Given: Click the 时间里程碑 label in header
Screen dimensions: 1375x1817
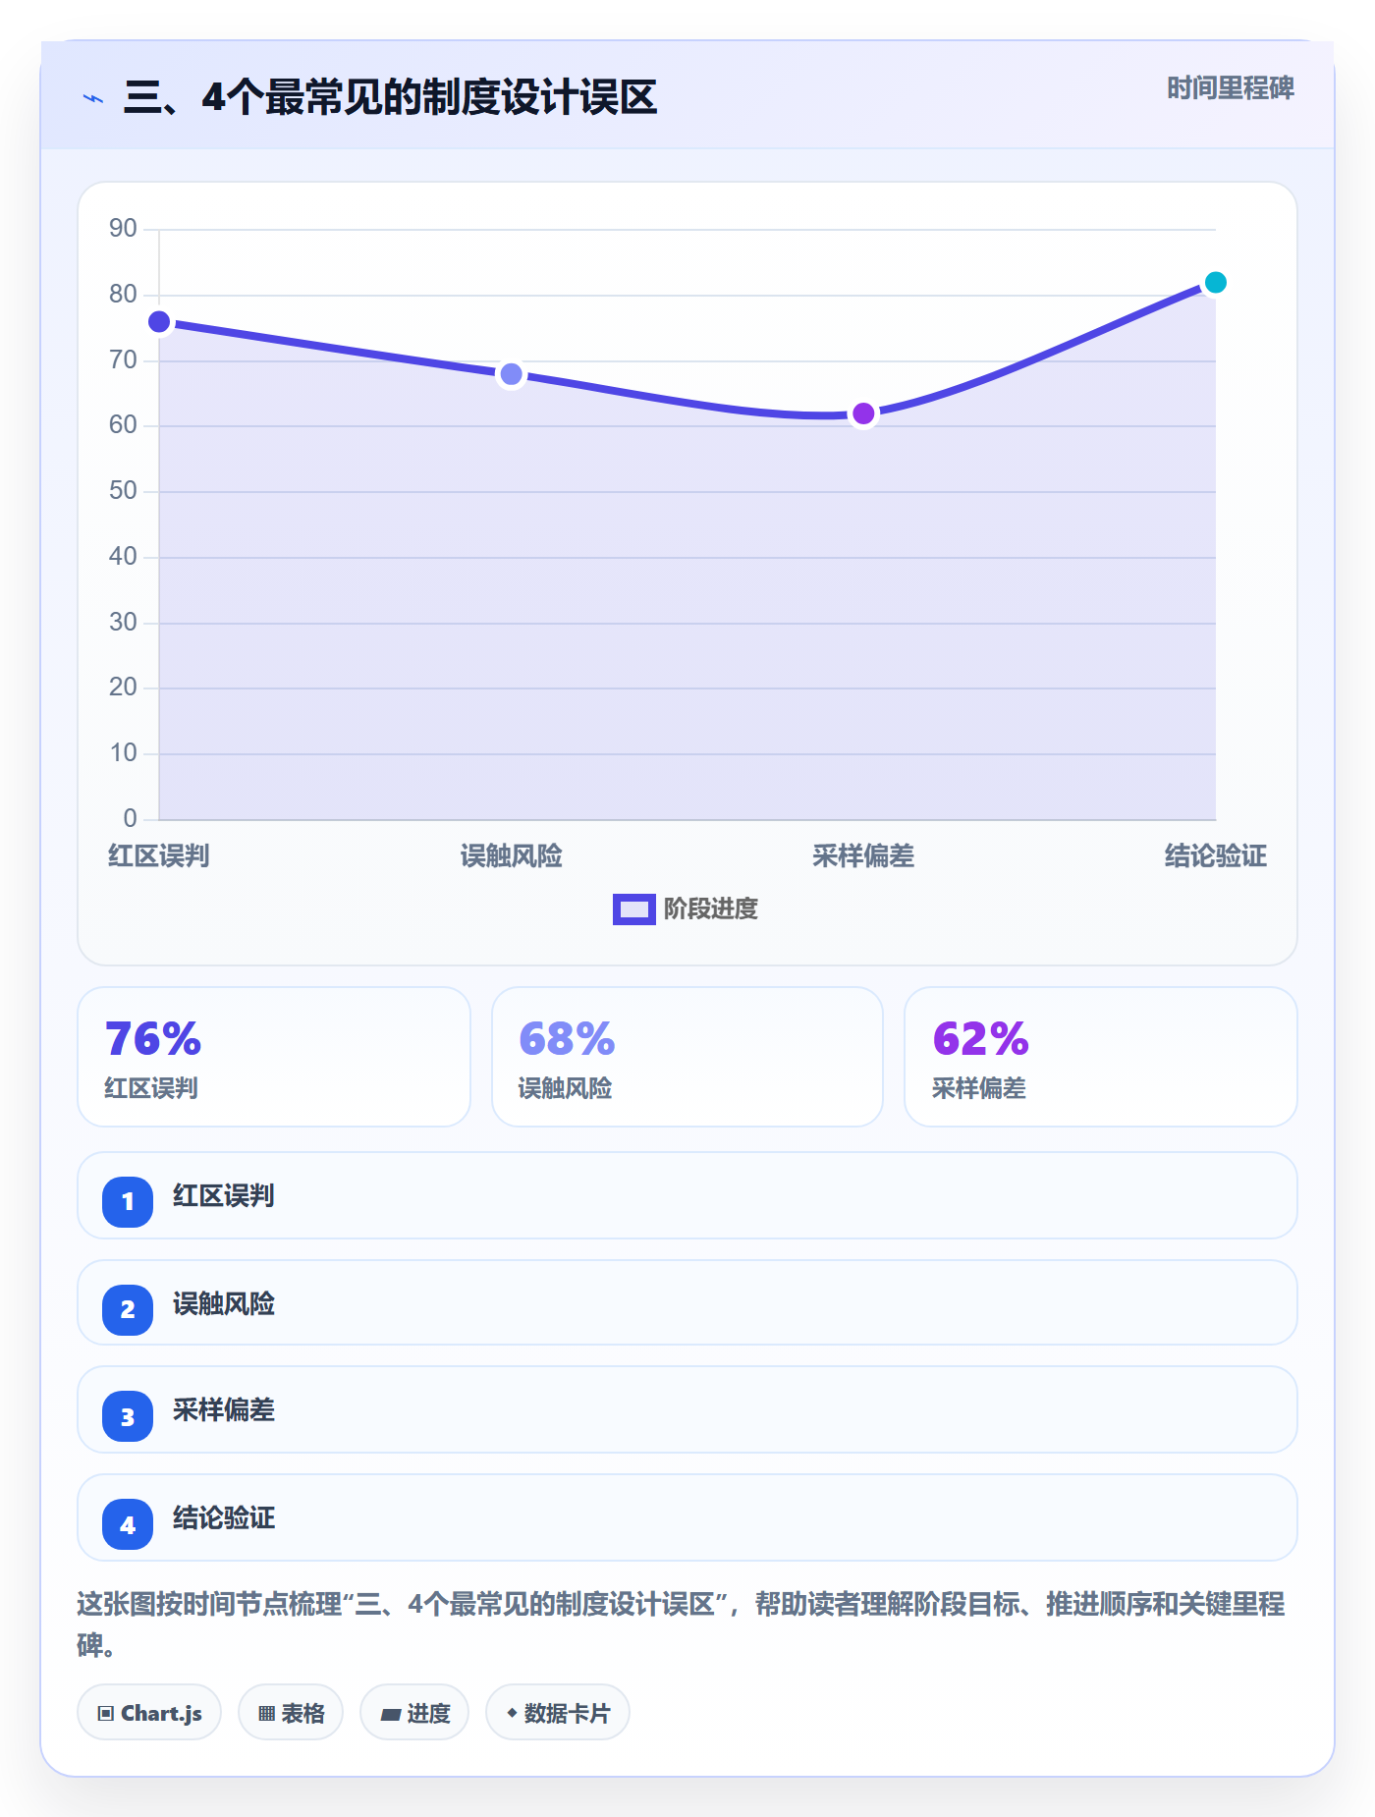Looking at the screenshot, I should (1231, 88).
